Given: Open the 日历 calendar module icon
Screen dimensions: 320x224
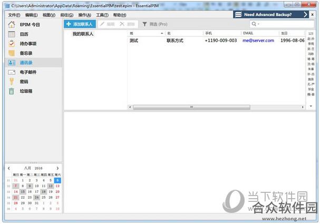Looking at the screenshot, I should click(12, 34).
